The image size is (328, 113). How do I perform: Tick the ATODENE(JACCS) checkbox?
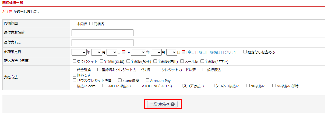[139, 86]
